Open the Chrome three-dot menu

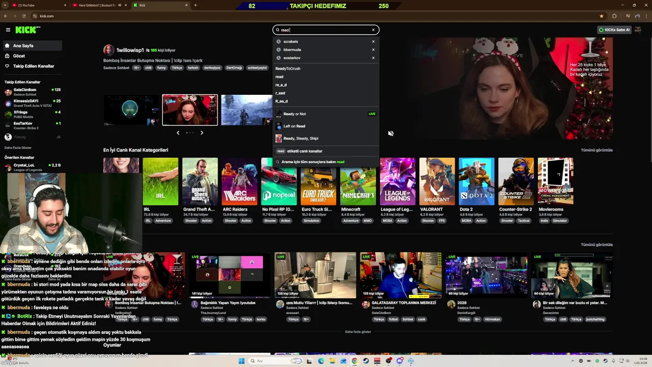646,16
